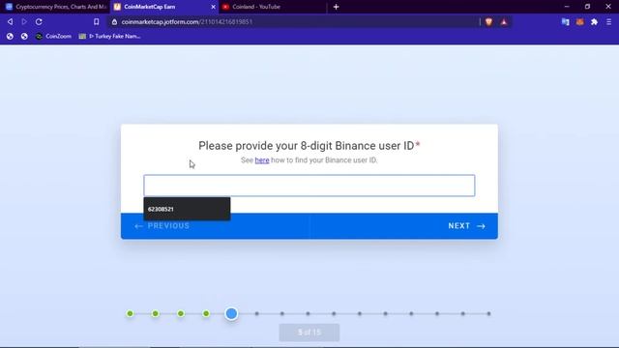Screen dimensions: 619x348
Task: Click the 5 of 15 progress label
Action: pyautogui.click(x=309, y=333)
